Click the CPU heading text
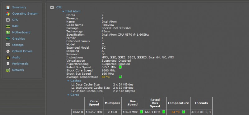Screen dimensions: 249x115 (59, 7)
